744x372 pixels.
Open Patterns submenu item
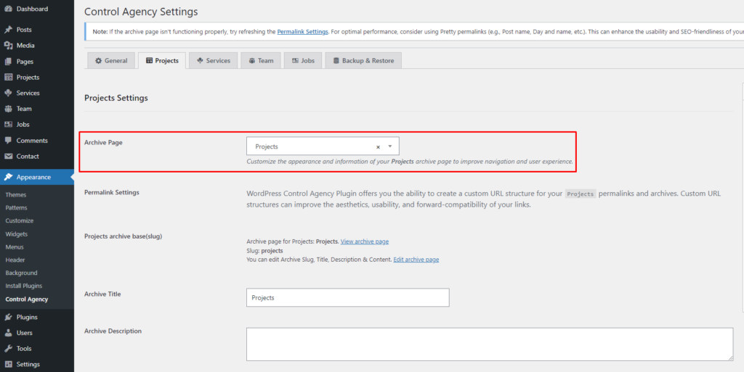pyautogui.click(x=16, y=208)
